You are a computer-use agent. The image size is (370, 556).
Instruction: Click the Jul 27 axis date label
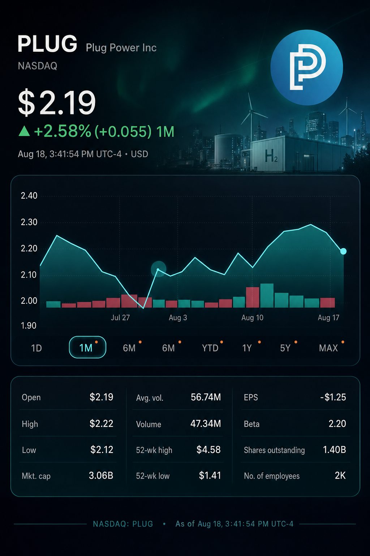click(120, 317)
